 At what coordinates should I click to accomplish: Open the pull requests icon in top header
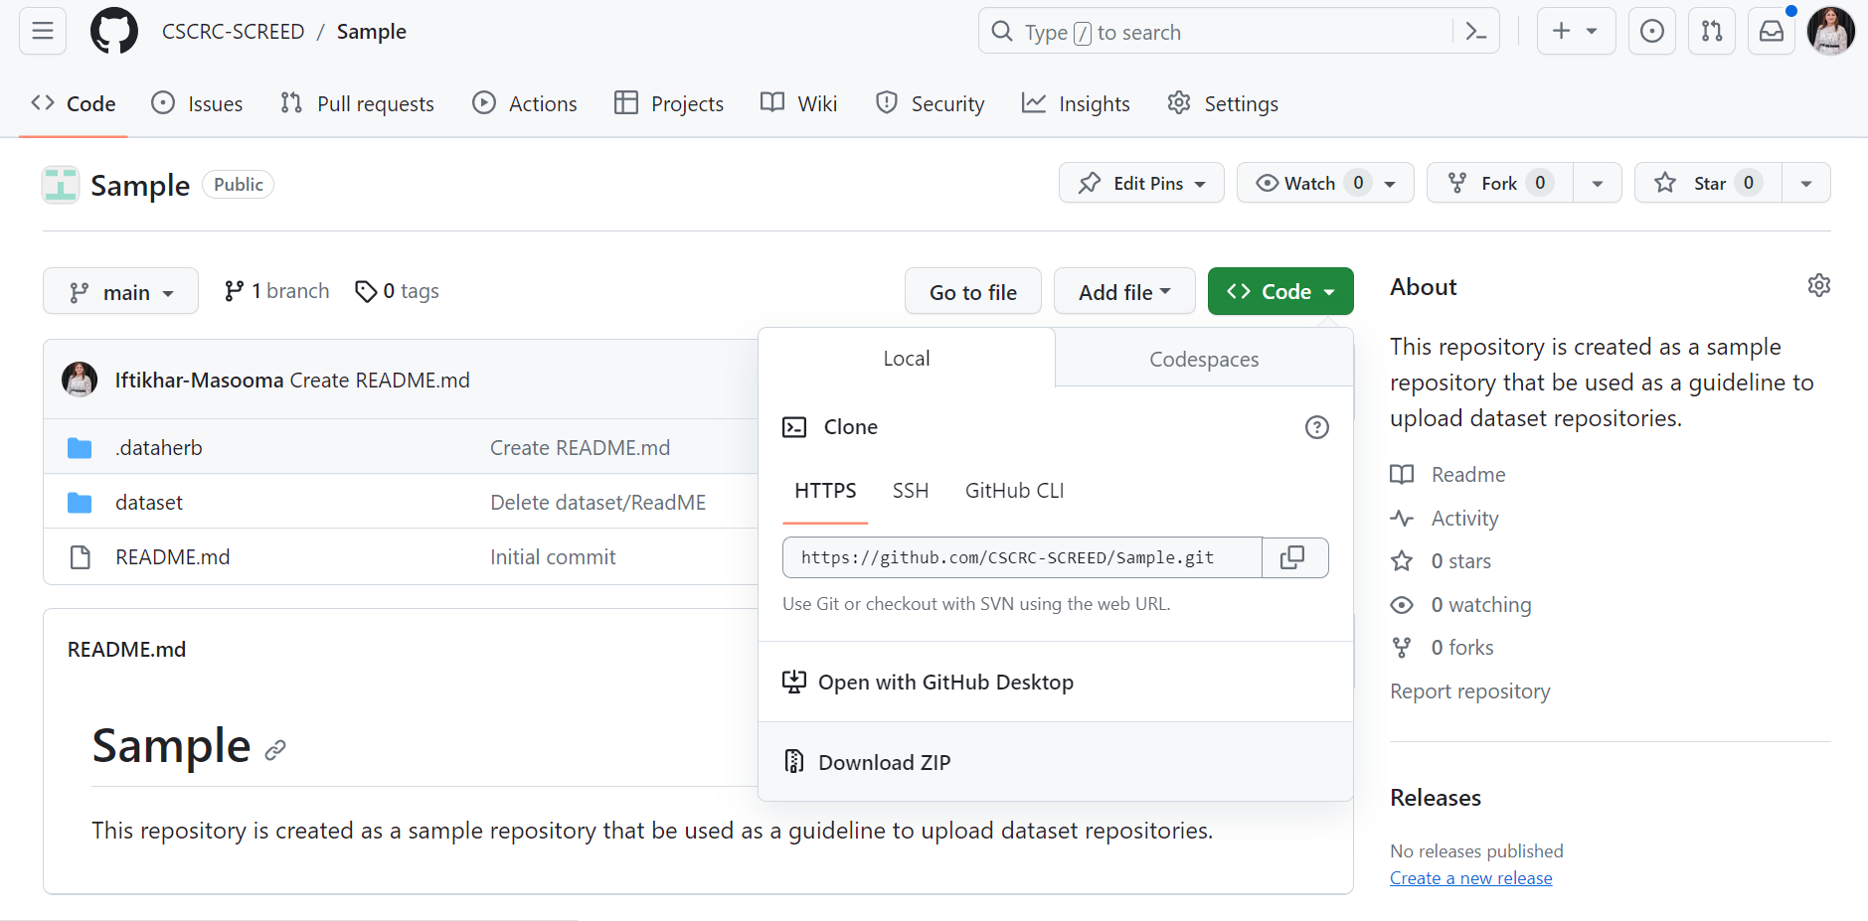(x=1712, y=32)
